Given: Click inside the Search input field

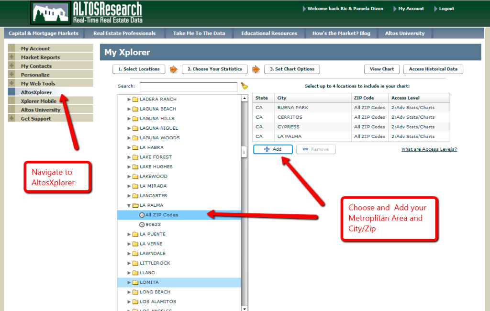Looking at the screenshot, I should tap(188, 87).
